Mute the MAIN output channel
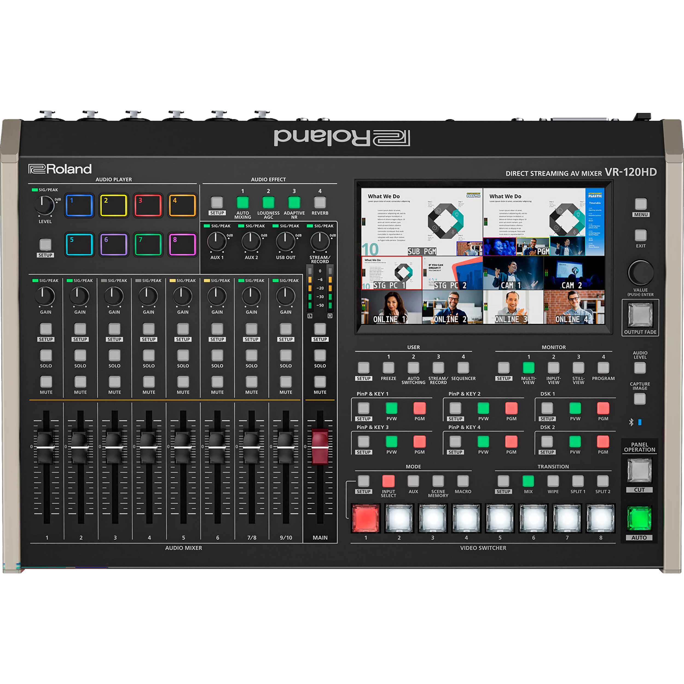The image size is (684, 684). [320, 382]
